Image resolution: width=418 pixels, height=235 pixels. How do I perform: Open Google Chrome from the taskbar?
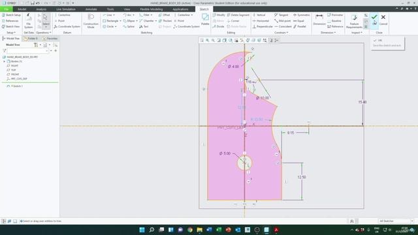click(x=190, y=230)
